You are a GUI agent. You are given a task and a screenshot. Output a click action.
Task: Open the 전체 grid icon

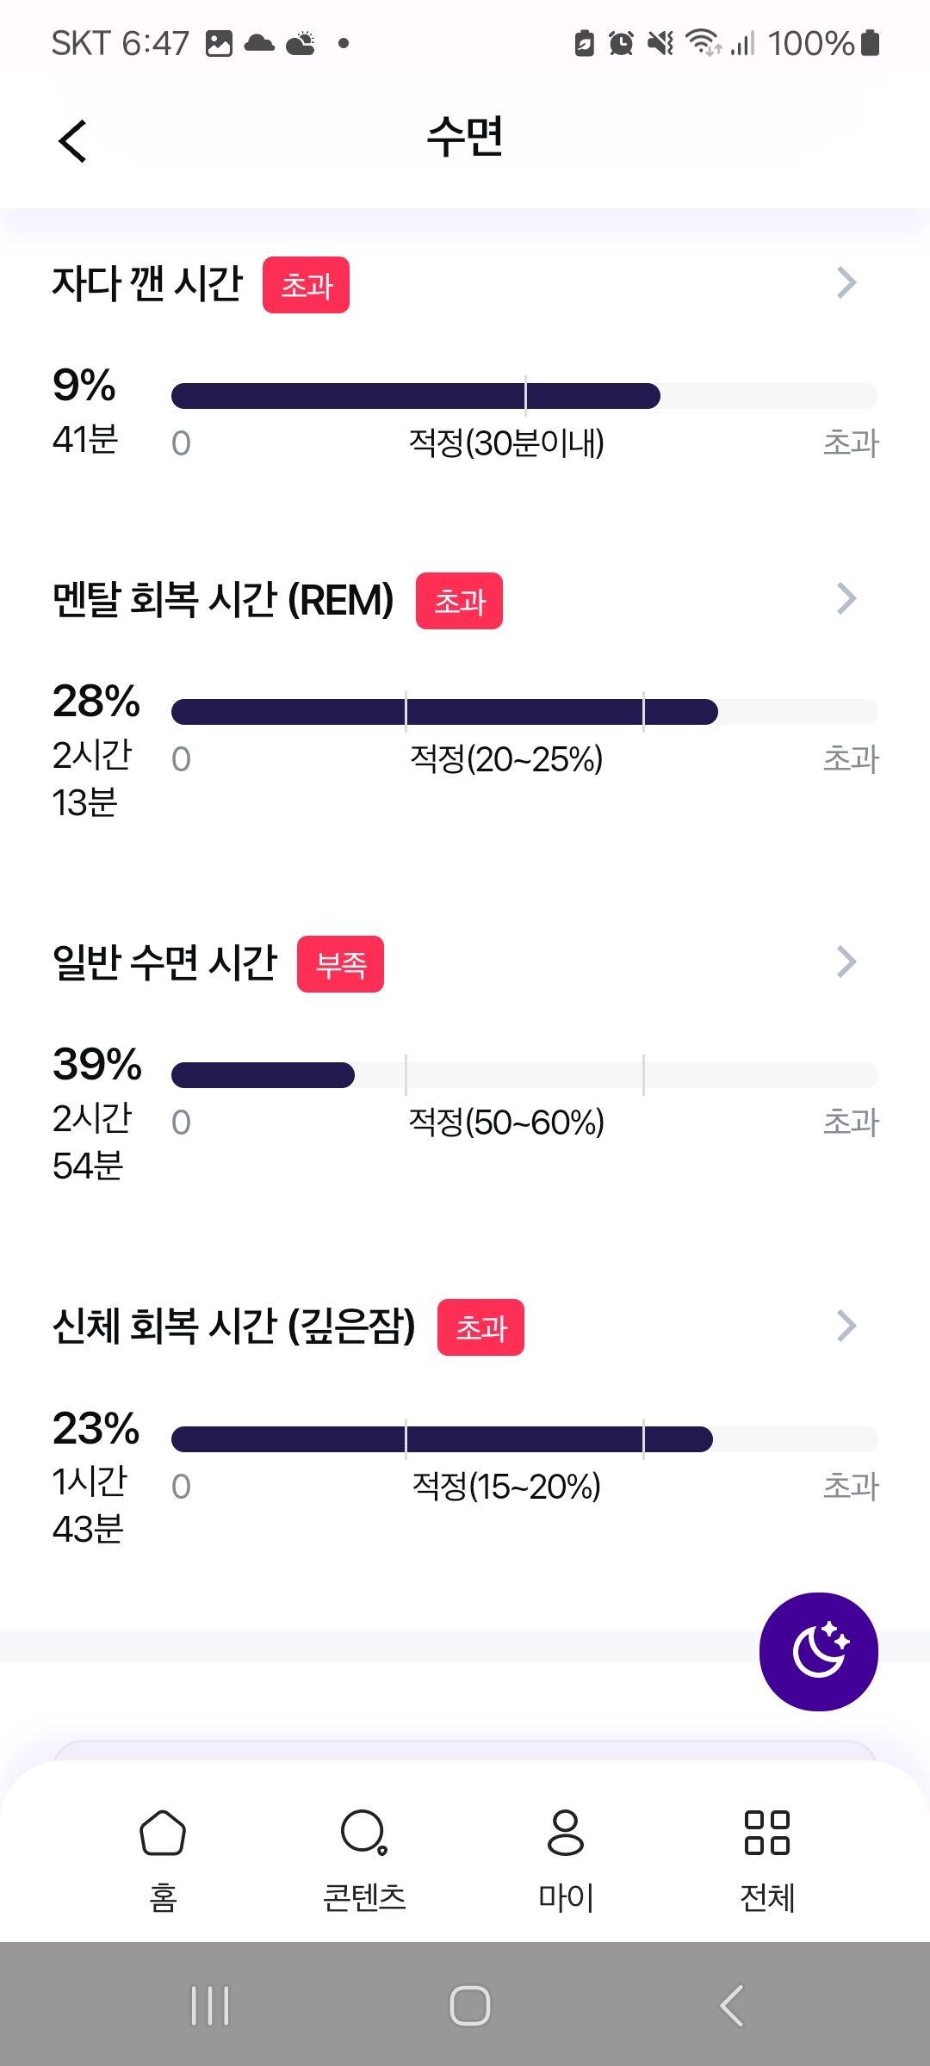(766, 1832)
